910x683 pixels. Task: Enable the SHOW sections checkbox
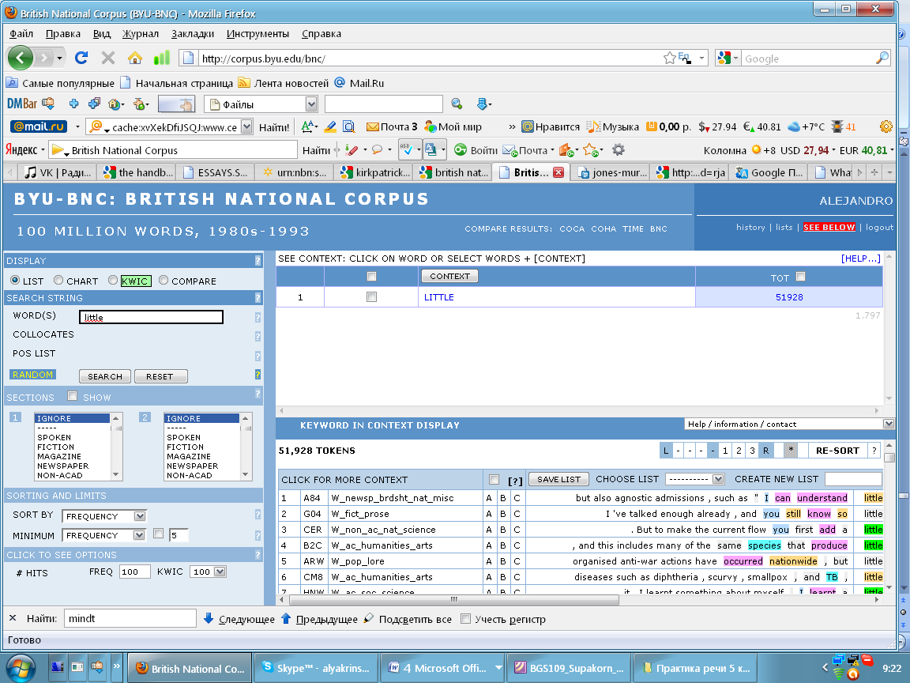pos(73,397)
